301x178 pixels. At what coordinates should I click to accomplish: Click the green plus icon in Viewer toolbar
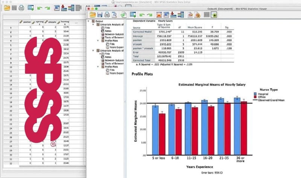click(x=214, y=15)
